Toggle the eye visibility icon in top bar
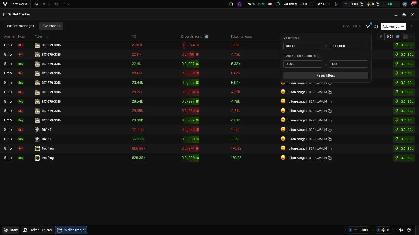 44,4
